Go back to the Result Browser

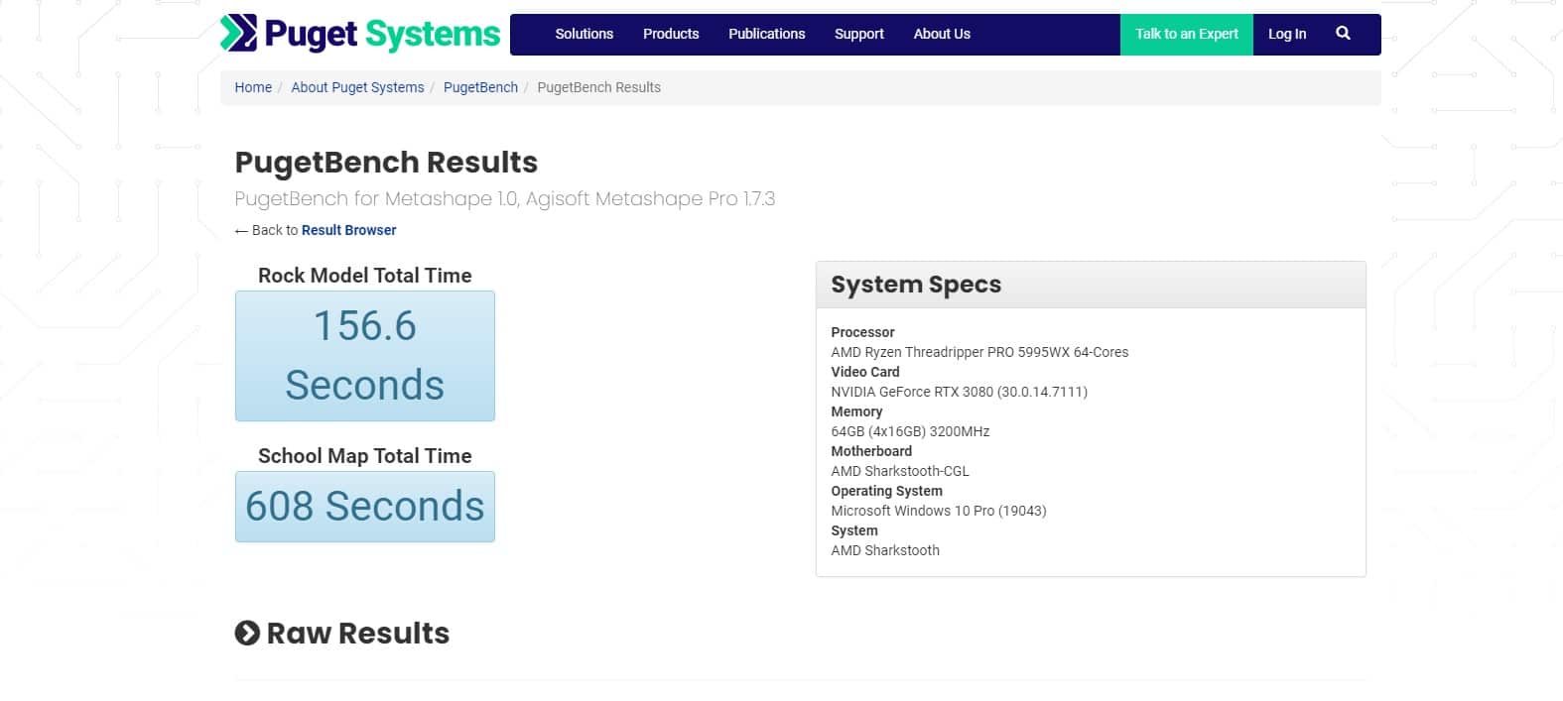point(349,230)
